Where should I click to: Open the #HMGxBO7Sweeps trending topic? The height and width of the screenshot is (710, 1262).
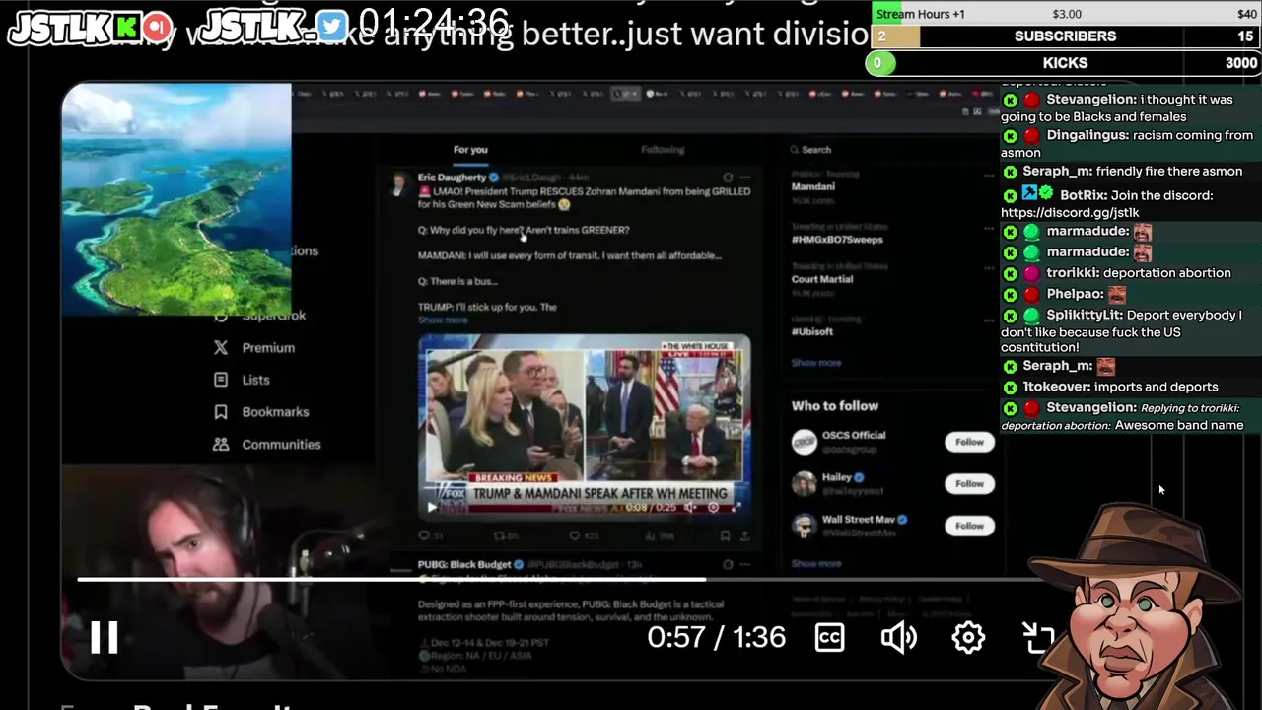coord(837,240)
